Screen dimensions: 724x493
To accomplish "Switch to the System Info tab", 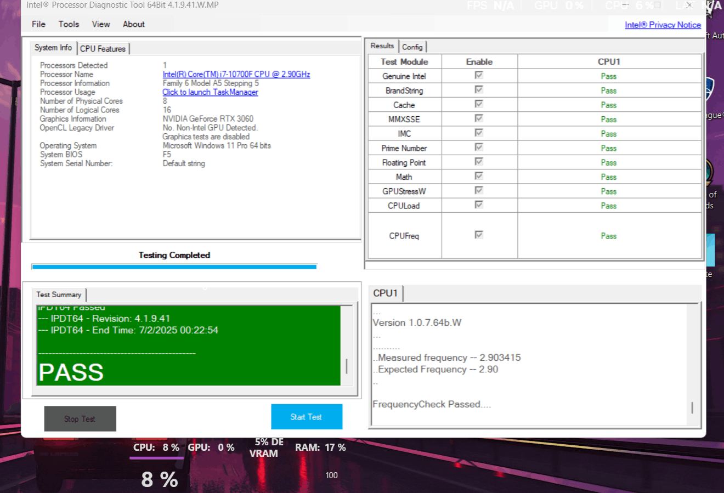I will 53,48.
